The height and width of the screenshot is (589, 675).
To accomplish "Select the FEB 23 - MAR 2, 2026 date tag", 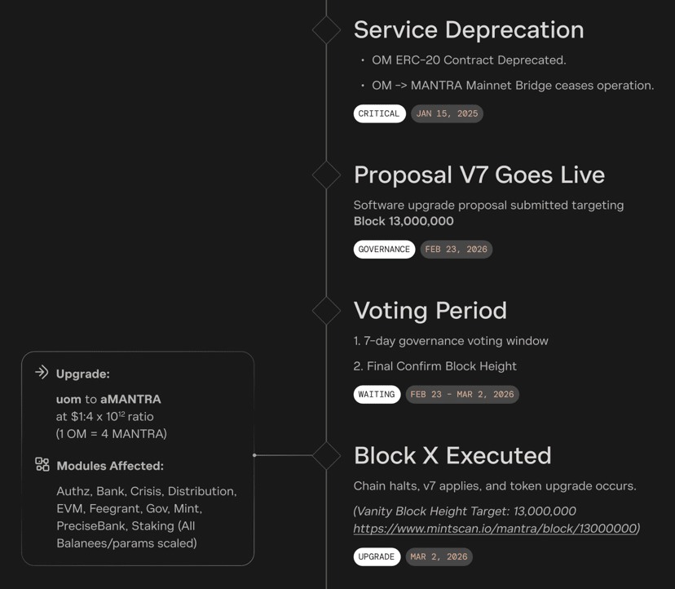I will [x=462, y=395].
